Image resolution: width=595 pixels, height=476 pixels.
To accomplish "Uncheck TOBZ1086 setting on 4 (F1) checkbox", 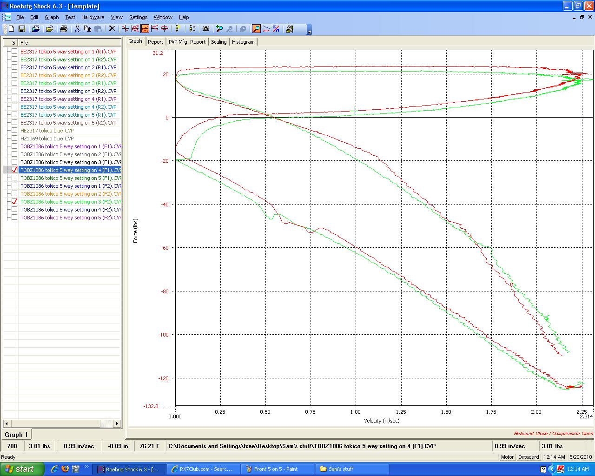I will (x=14, y=170).
